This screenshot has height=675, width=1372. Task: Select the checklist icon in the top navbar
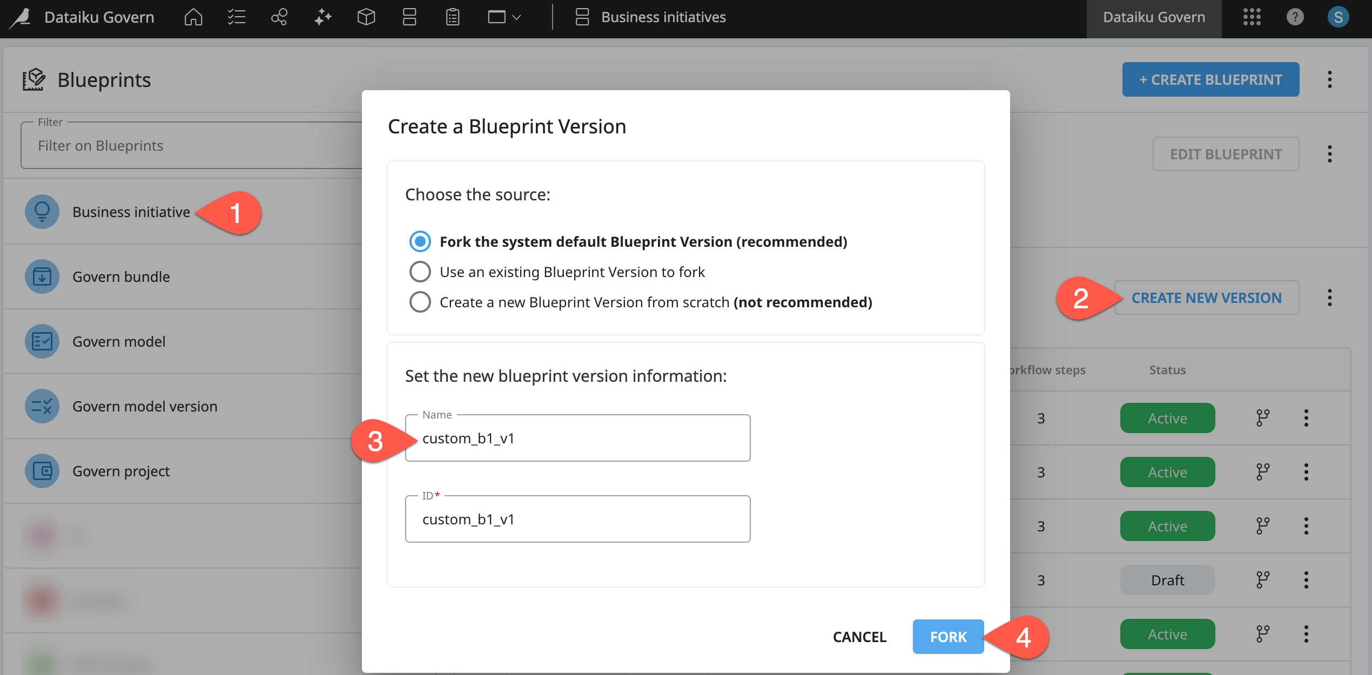coord(236,17)
